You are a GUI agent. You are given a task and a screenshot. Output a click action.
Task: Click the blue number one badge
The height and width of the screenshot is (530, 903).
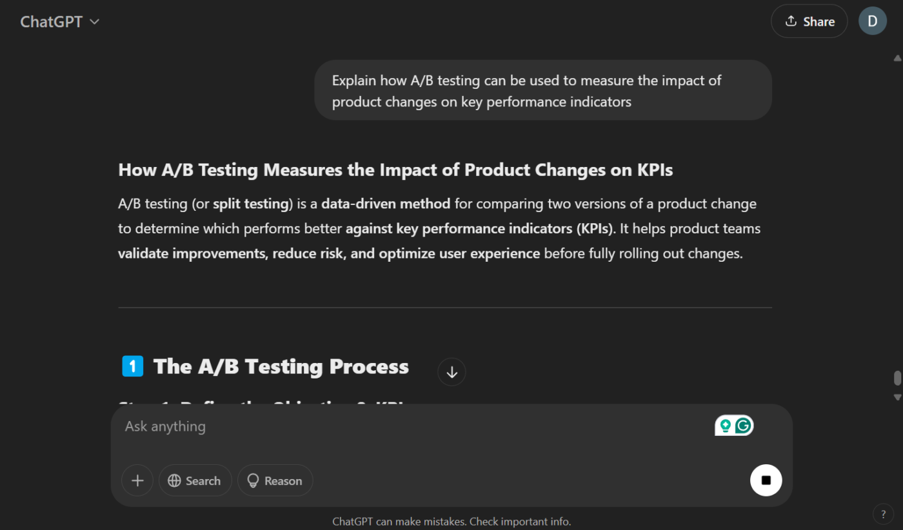[132, 366]
